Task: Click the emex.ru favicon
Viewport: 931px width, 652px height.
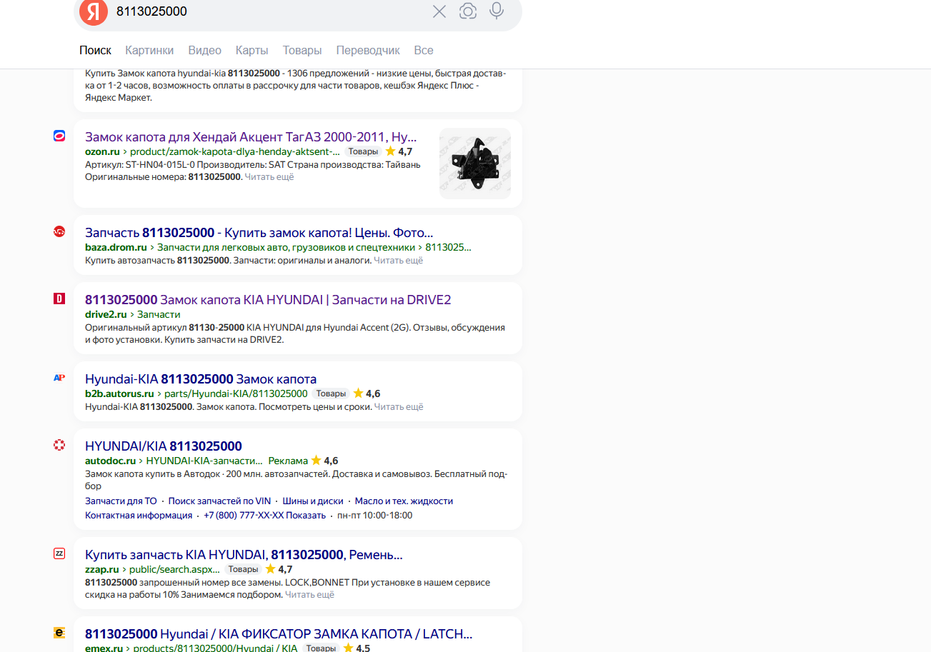Action: [x=59, y=633]
